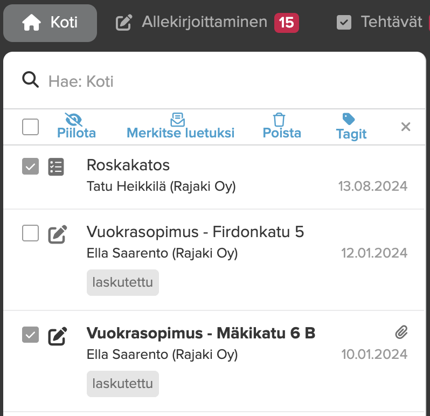The width and height of the screenshot is (430, 416).
Task: Click the home icon in Koti tab
Action: (x=32, y=23)
